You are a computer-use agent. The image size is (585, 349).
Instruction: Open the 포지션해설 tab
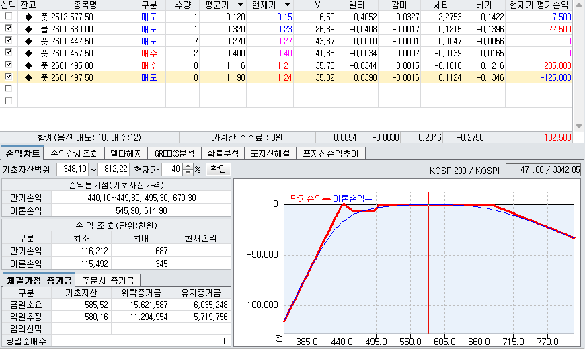click(x=270, y=153)
